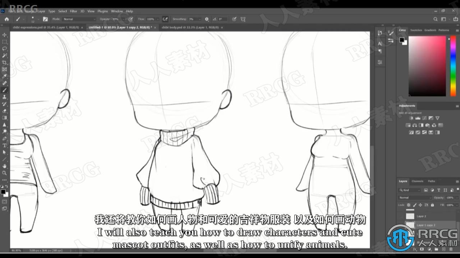
Task: Open the Paragraph panel icon
Action: [x=380, y=51]
